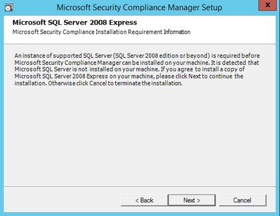The image size is (280, 216).
Task: Return to the previous page with < Back
Action: point(144,200)
